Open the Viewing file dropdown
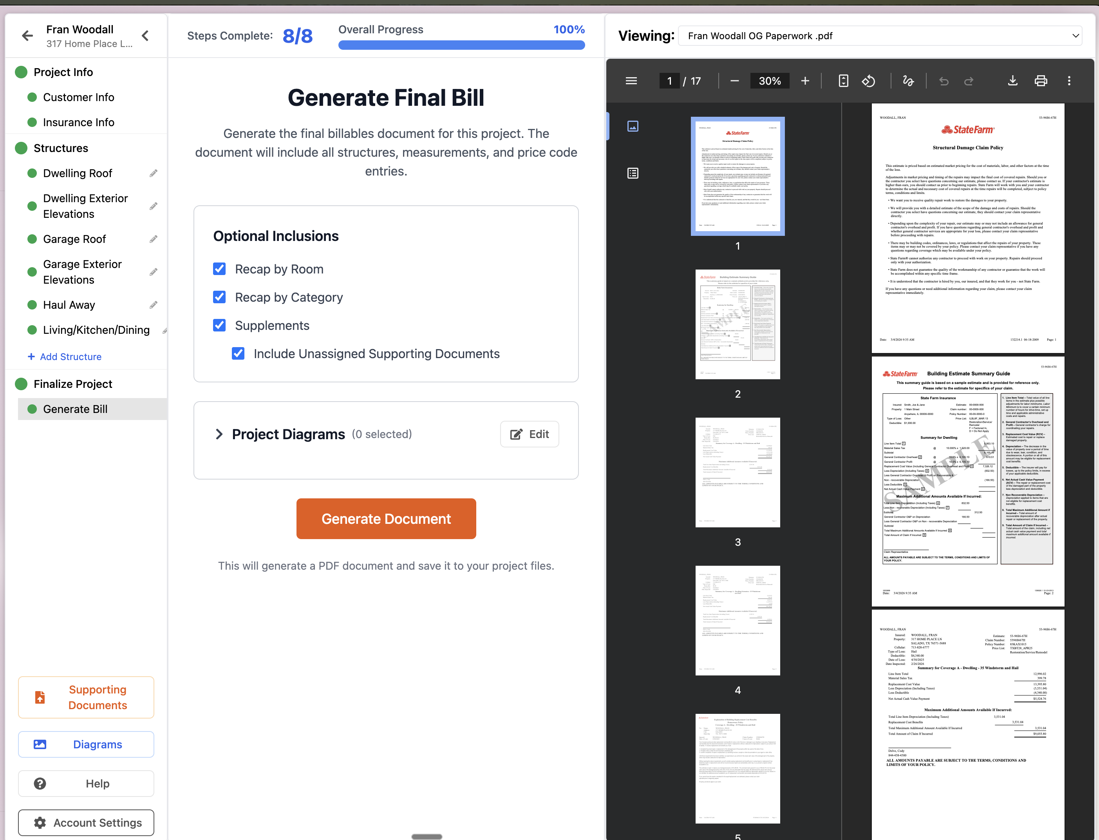Image resolution: width=1099 pixels, height=840 pixels. pyautogui.click(x=880, y=36)
